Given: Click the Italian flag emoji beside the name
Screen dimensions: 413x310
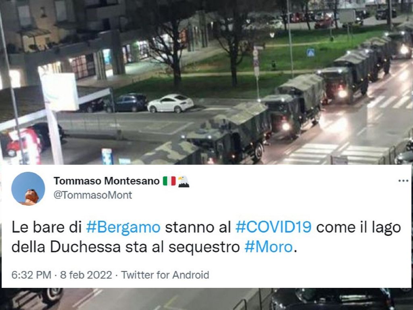Looking at the screenshot, I should (x=169, y=181).
